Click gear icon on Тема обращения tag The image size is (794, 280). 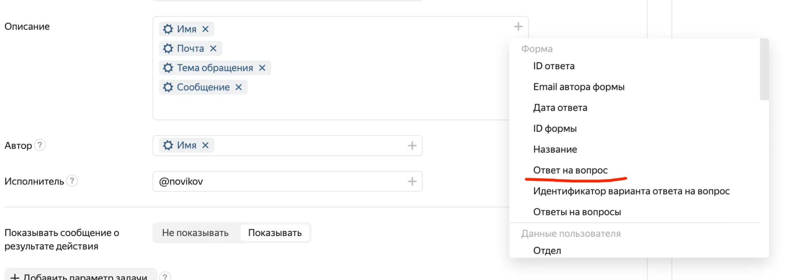click(x=168, y=68)
